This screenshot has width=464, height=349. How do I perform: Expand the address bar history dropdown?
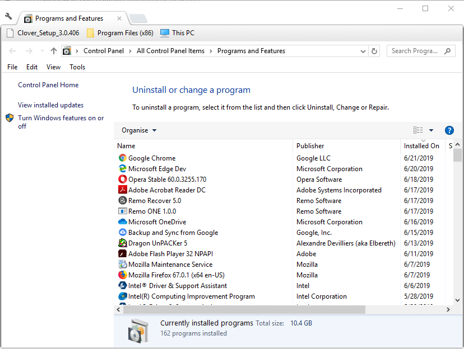[363, 51]
